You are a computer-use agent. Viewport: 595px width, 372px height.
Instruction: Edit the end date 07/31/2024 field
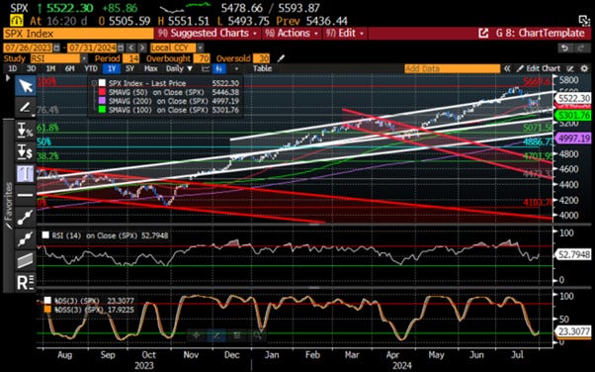point(92,47)
